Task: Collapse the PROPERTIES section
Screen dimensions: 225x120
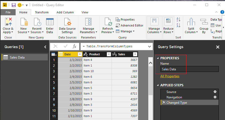Action: [x=158, y=58]
